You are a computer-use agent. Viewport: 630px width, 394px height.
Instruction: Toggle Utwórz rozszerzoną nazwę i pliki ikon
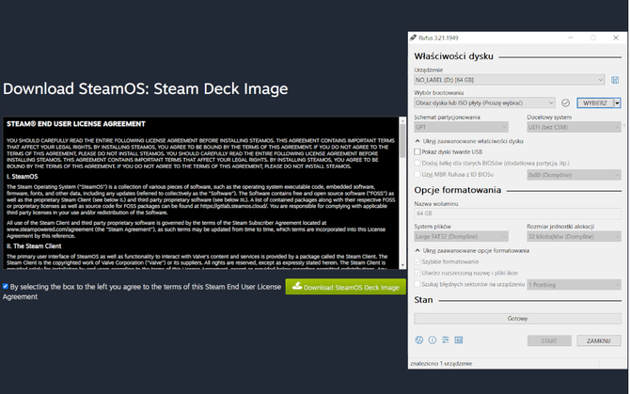tap(417, 273)
